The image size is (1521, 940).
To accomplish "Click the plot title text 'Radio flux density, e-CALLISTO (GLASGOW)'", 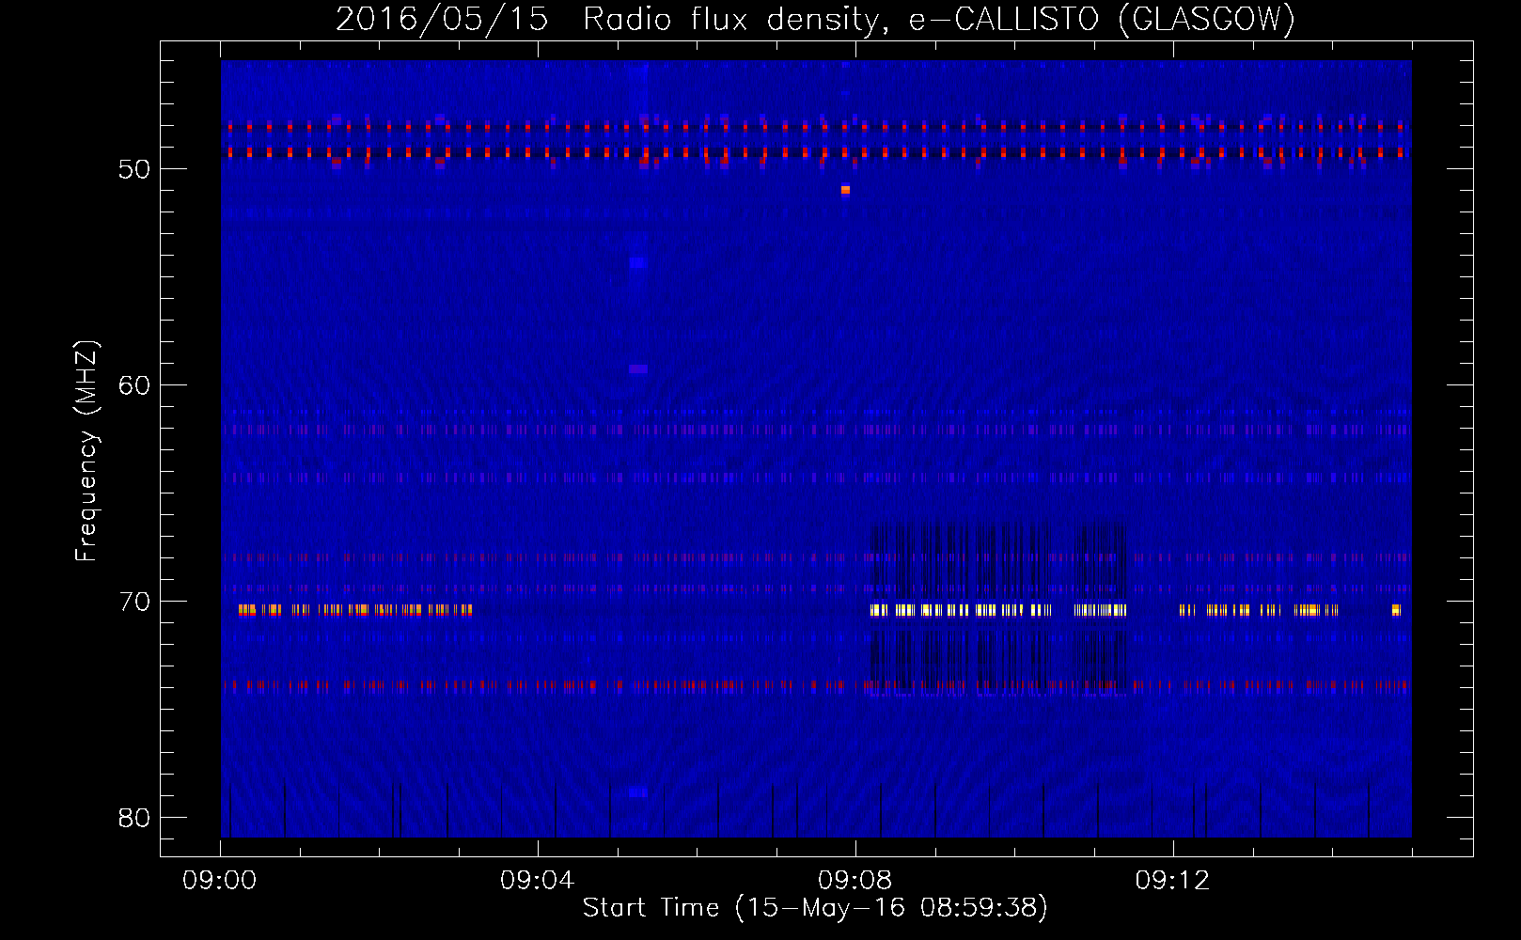I will pyautogui.click(x=939, y=20).
